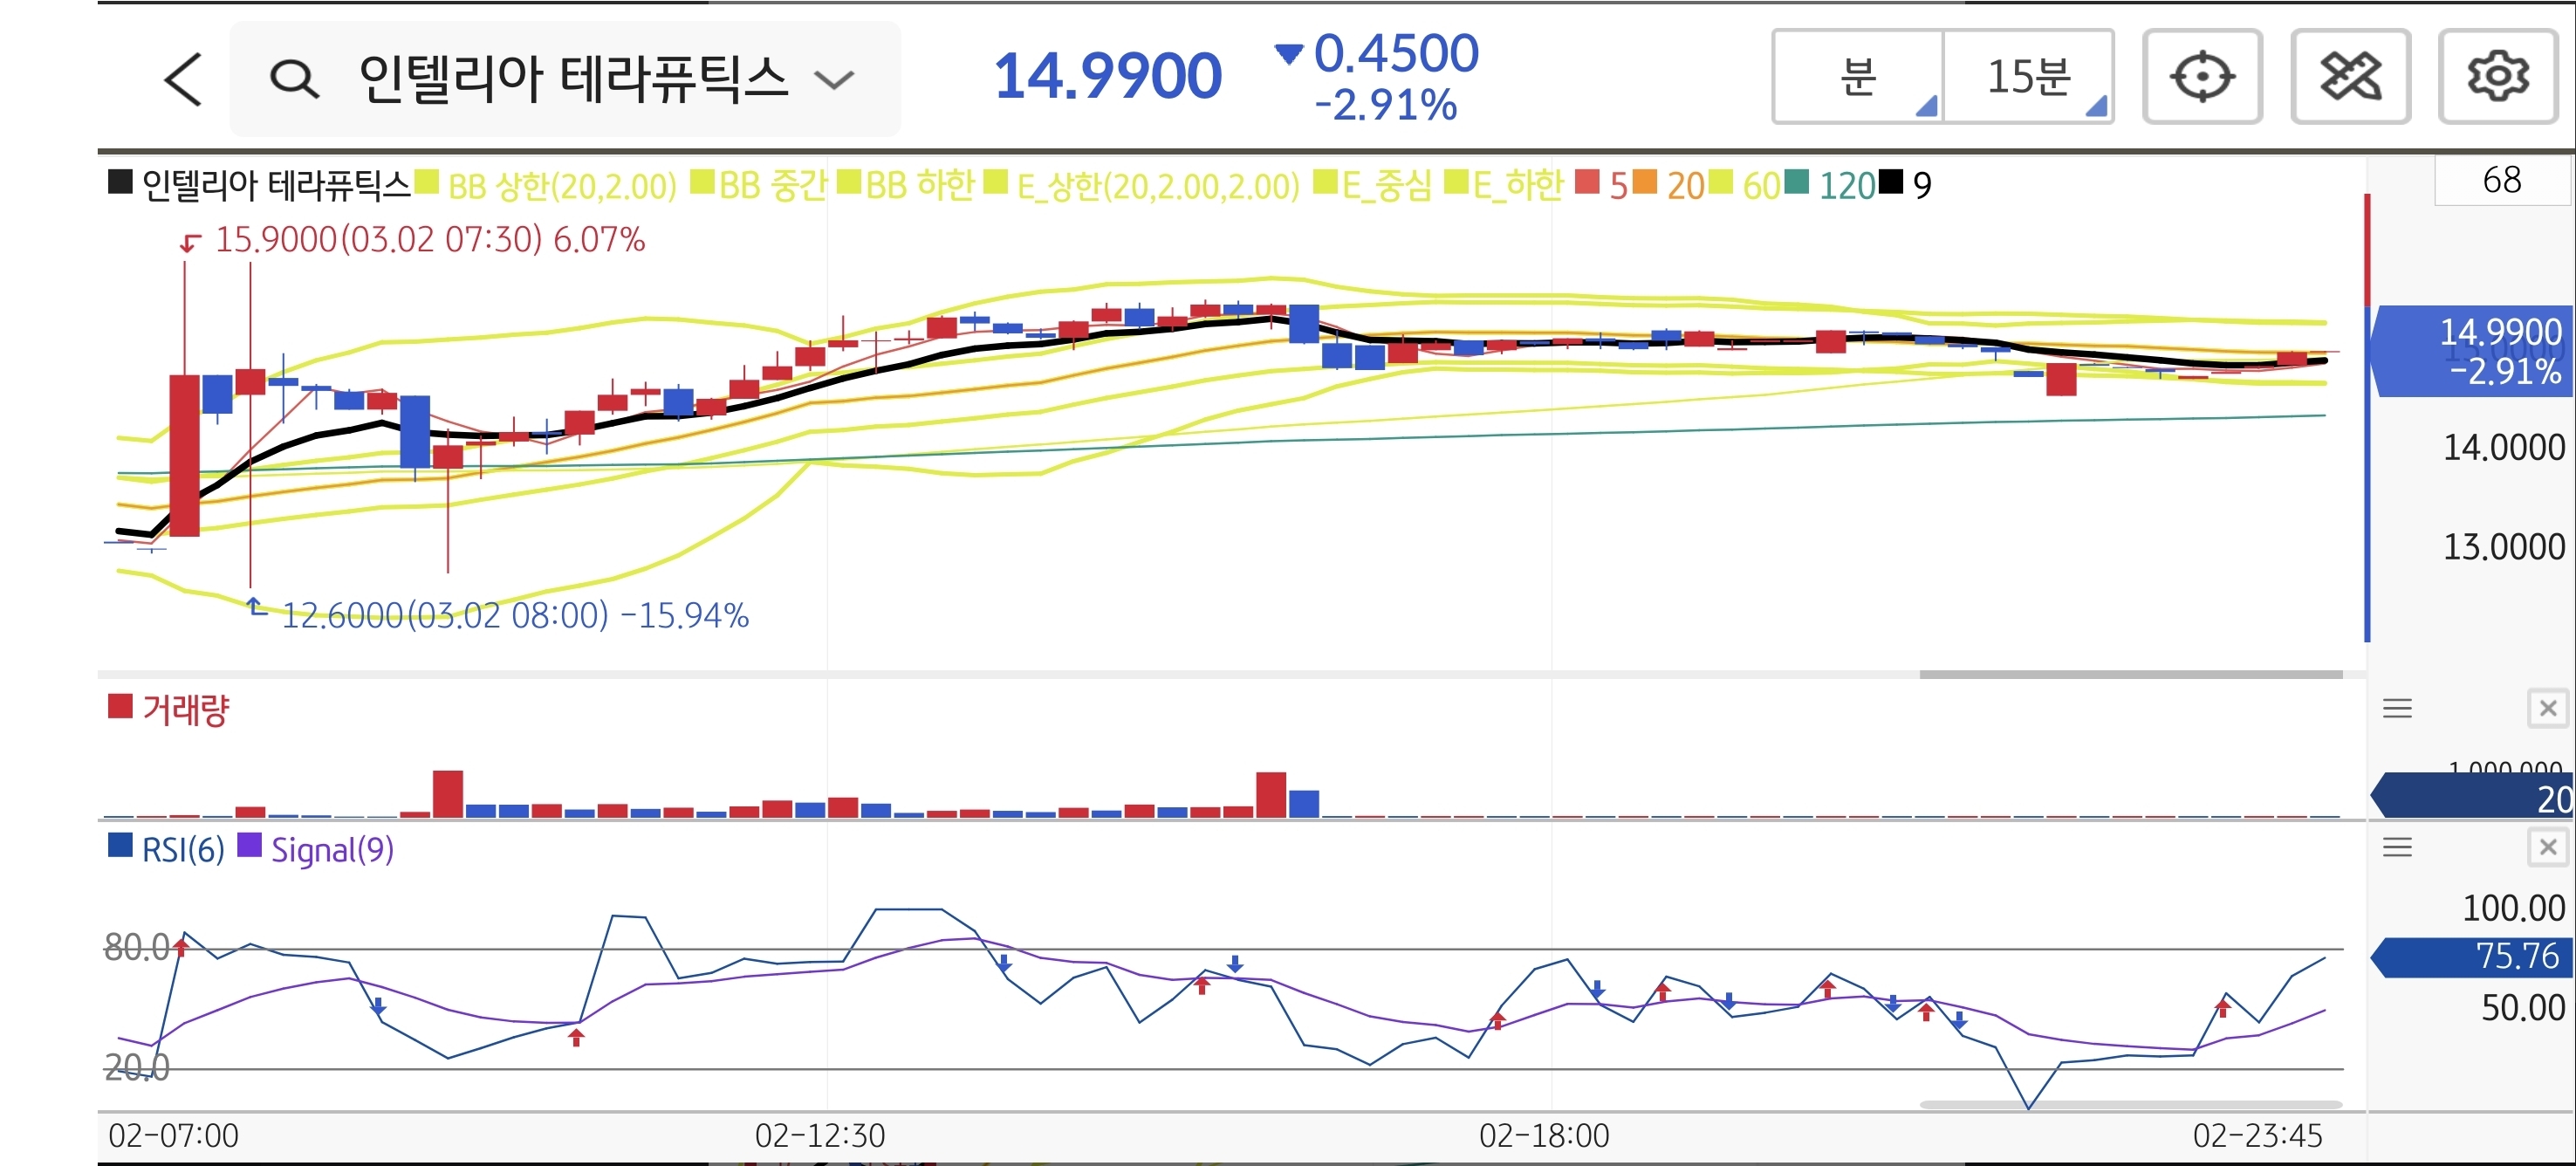Click the RSI(6) legend label
Image resolution: width=2576 pixels, height=1166 pixels.
tap(183, 850)
